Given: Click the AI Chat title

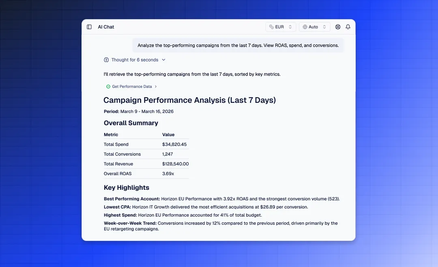Looking at the screenshot, I should pos(106,27).
